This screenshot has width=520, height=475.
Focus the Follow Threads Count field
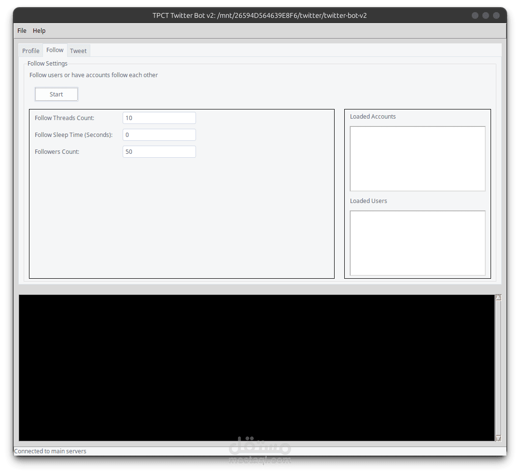pyautogui.click(x=159, y=118)
